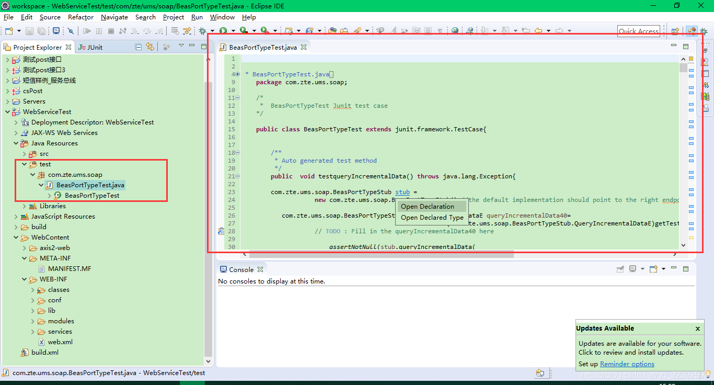Open the Navigate menu
The height and width of the screenshot is (385, 714).
(114, 17)
